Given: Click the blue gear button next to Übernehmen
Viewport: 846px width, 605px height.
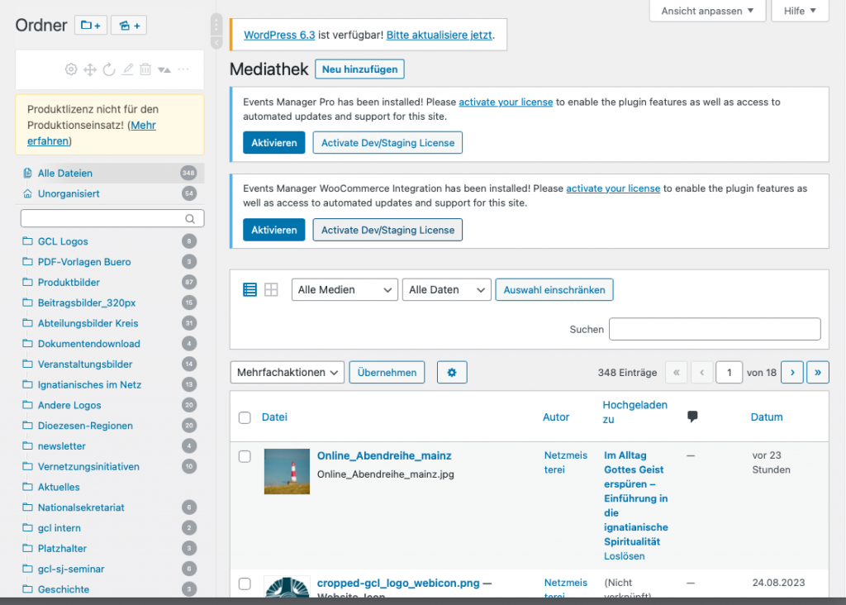Looking at the screenshot, I should (x=452, y=373).
